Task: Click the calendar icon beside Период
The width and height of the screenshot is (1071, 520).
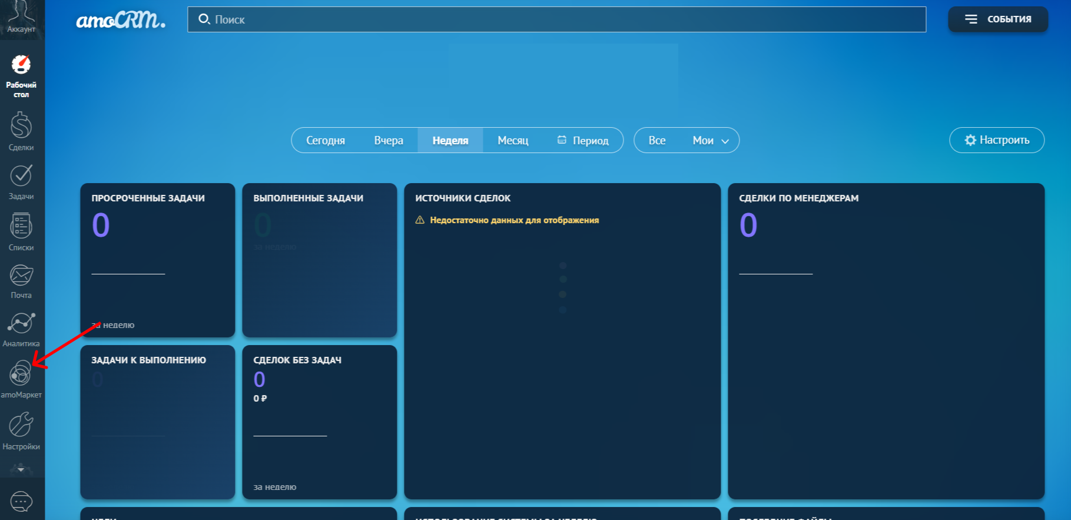Action: point(562,140)
